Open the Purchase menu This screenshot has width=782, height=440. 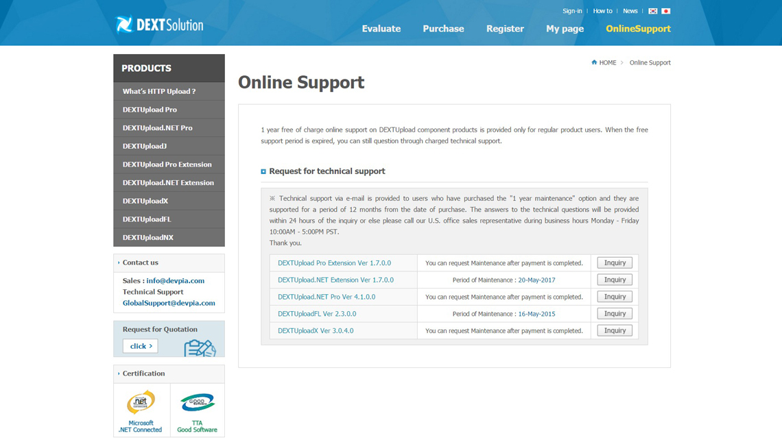[x=443, y=29]
